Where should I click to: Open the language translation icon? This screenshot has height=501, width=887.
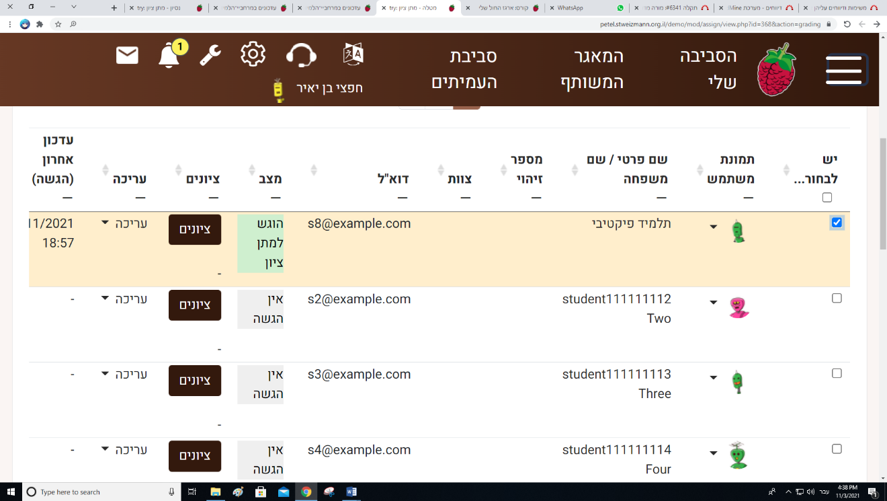pyautogui.click(x=353, y=54)
